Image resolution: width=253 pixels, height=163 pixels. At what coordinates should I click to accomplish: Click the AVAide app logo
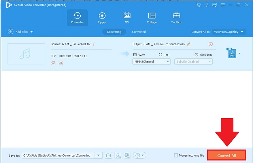point(9,5)
